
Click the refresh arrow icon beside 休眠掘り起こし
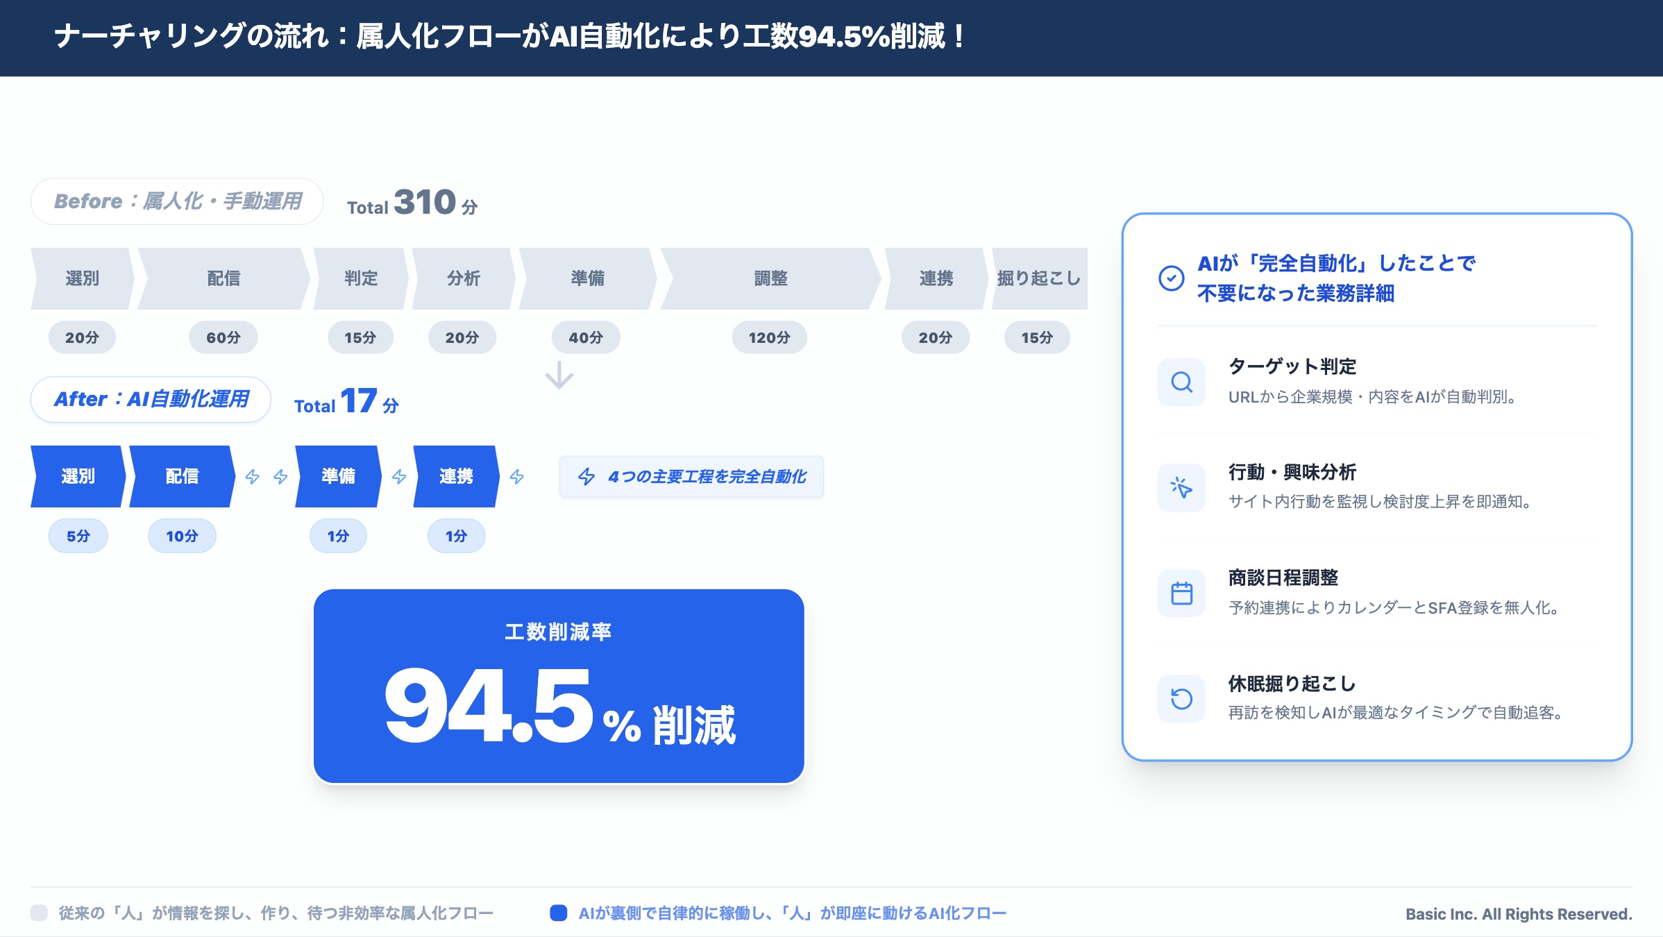click(1181, 698)
